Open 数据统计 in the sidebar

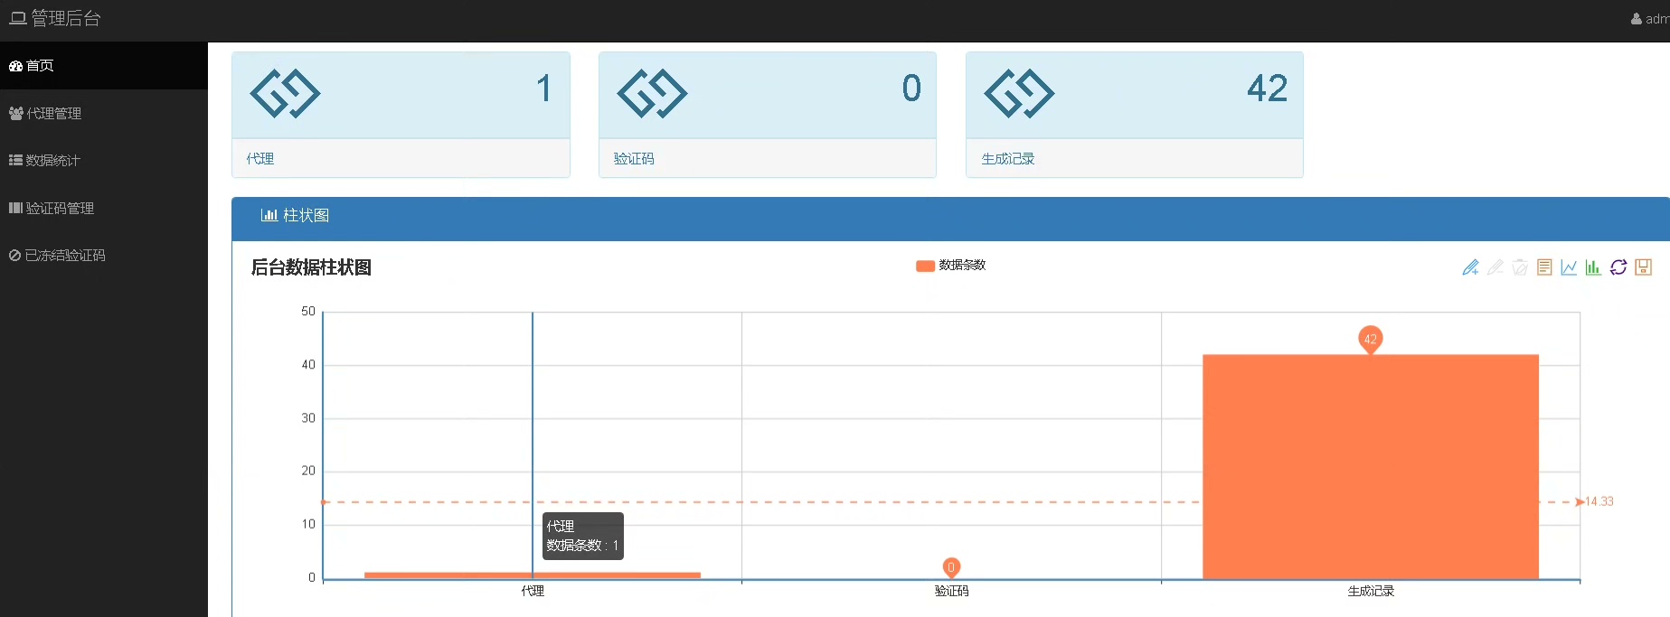coord(104,160)
